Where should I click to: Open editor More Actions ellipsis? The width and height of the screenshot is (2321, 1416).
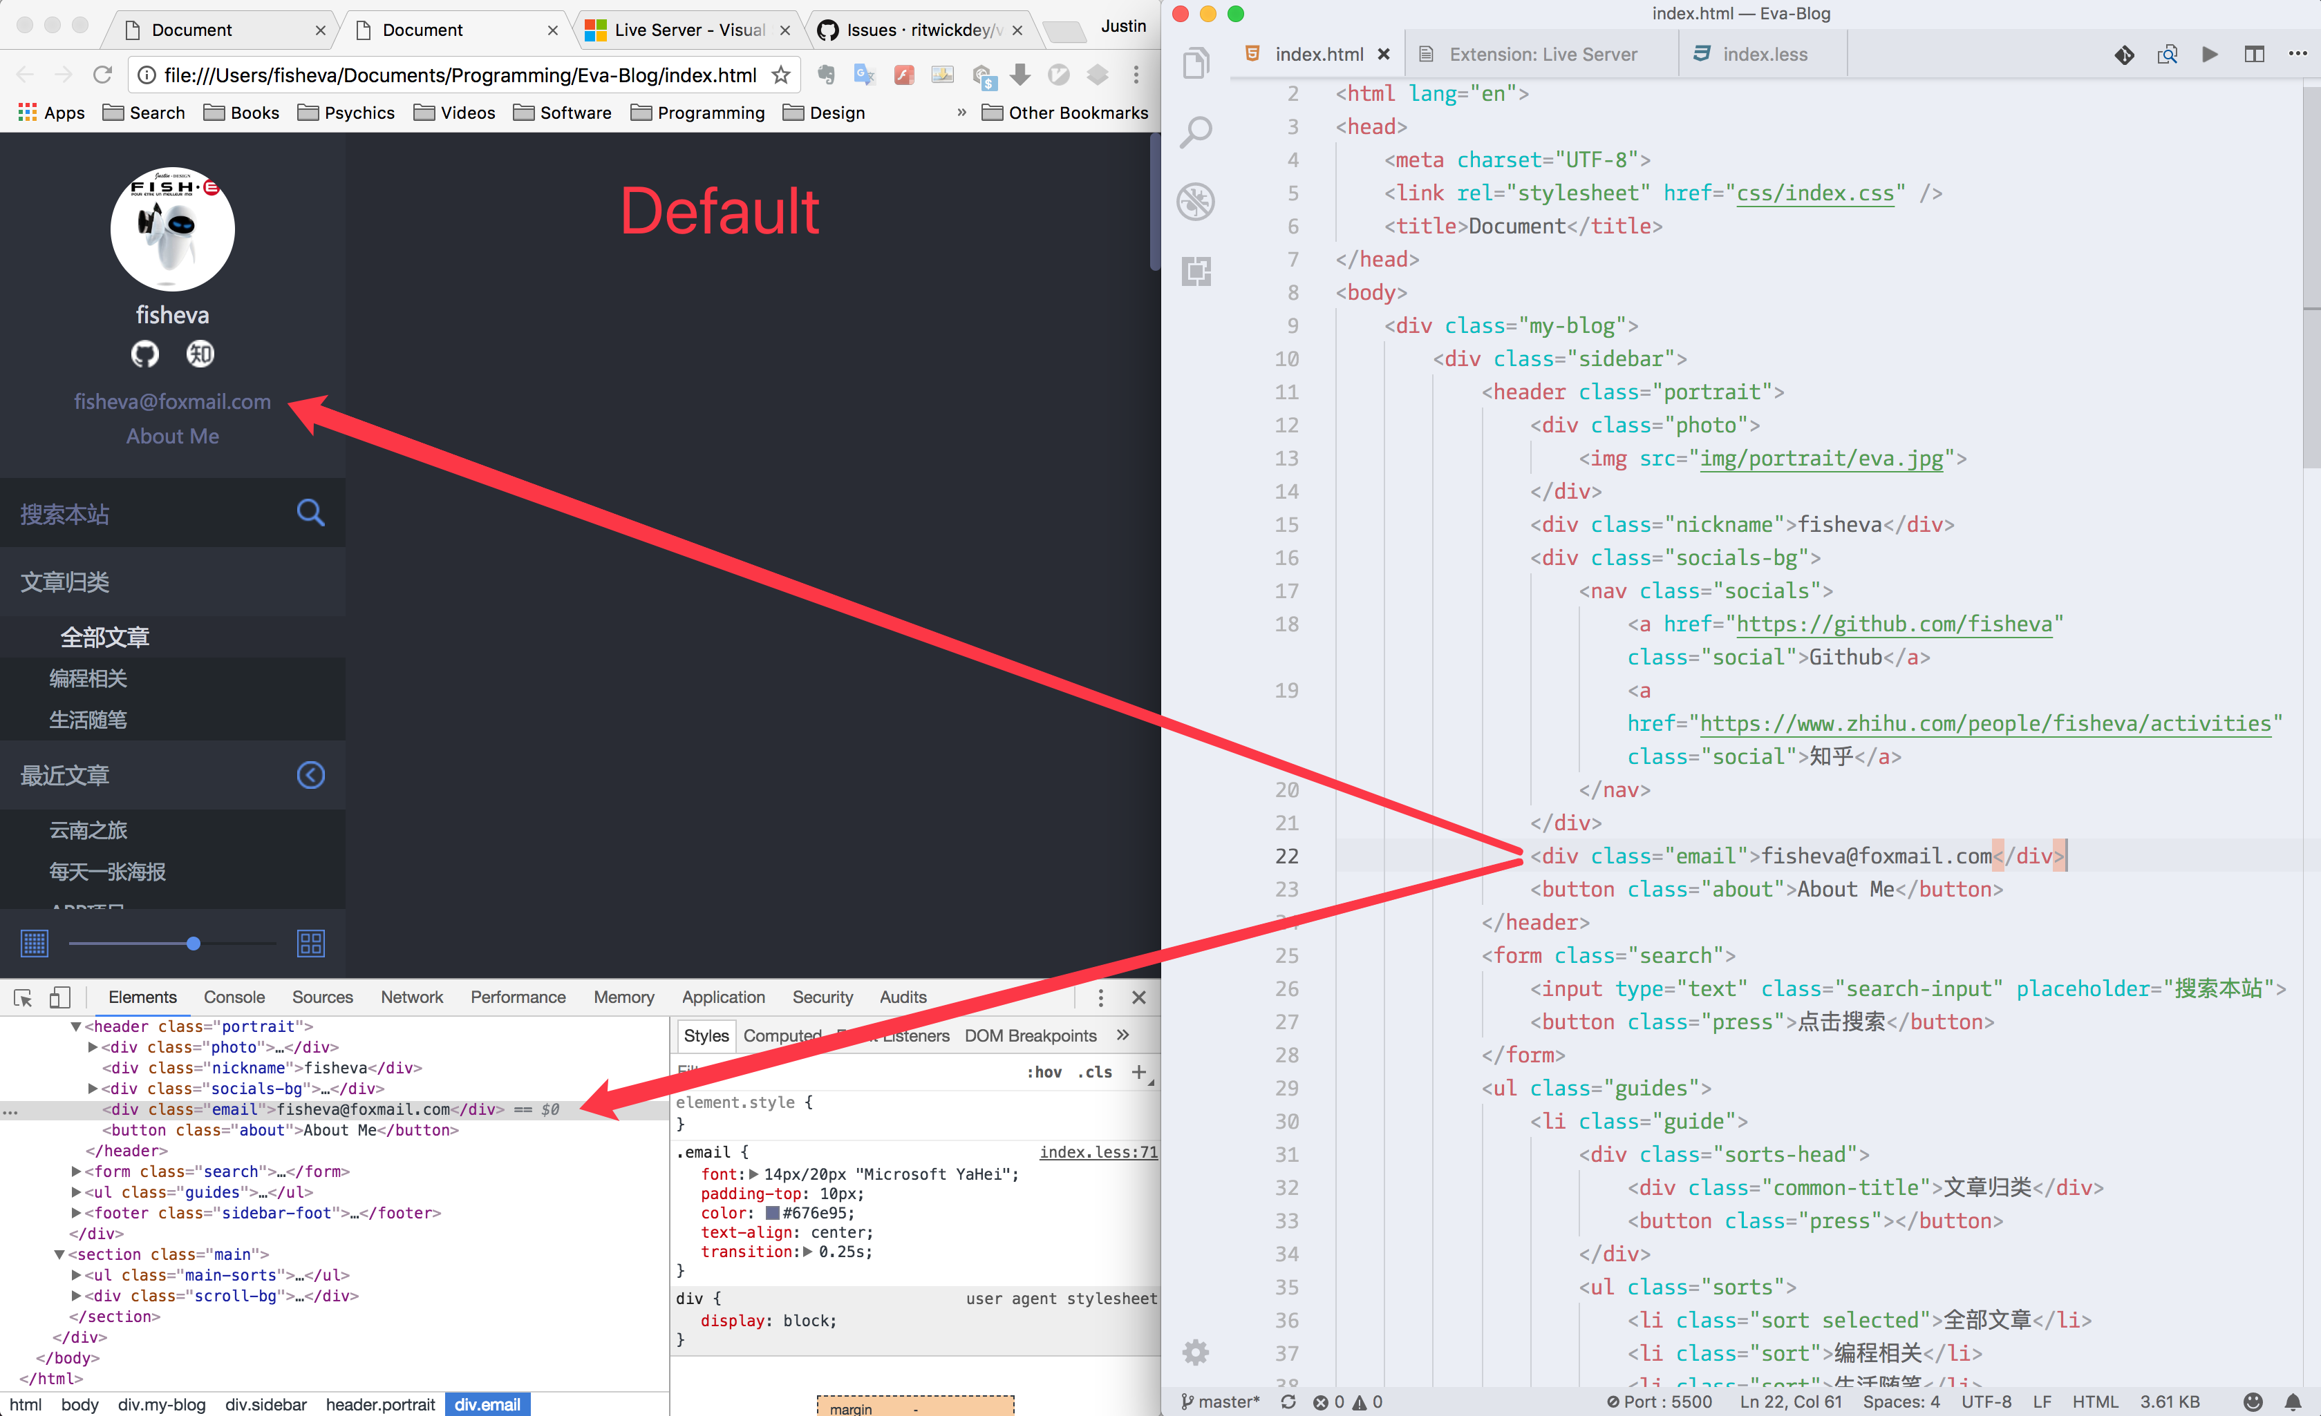(x=2297, y=55)
